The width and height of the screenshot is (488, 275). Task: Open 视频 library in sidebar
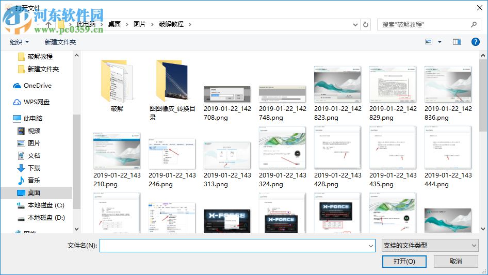(29, 131)
